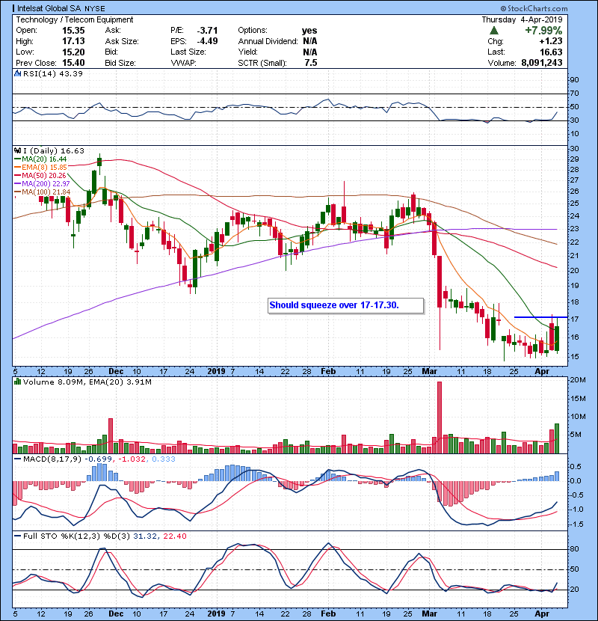Click the Last Size: label
Viewport: 598px width, 621px height.
[188, 52]
